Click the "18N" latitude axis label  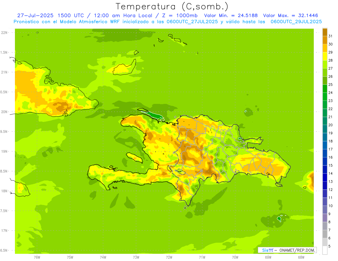pyautogui.click(x=5, y=191)
